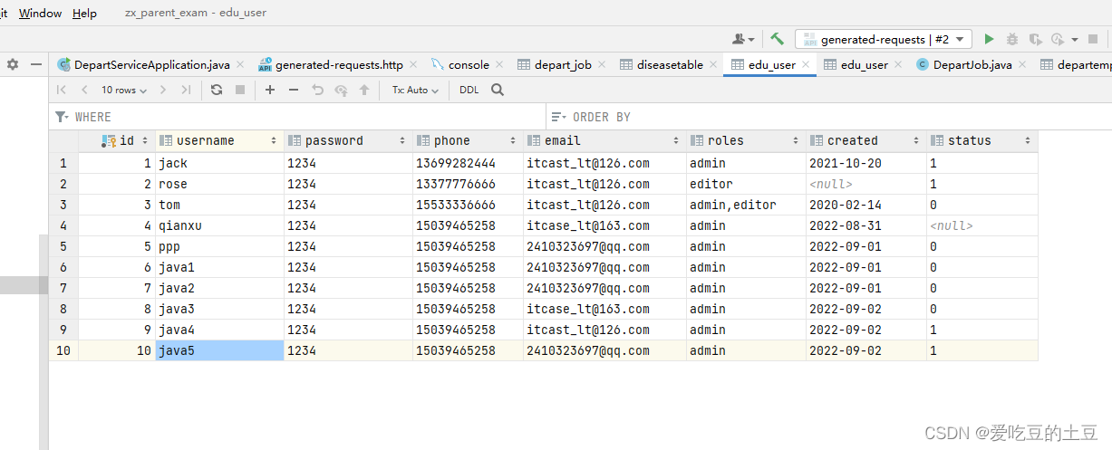Viewport: 1112px width, 450px height.
Task: Select row number 4 in gutter
Action: 63,225
